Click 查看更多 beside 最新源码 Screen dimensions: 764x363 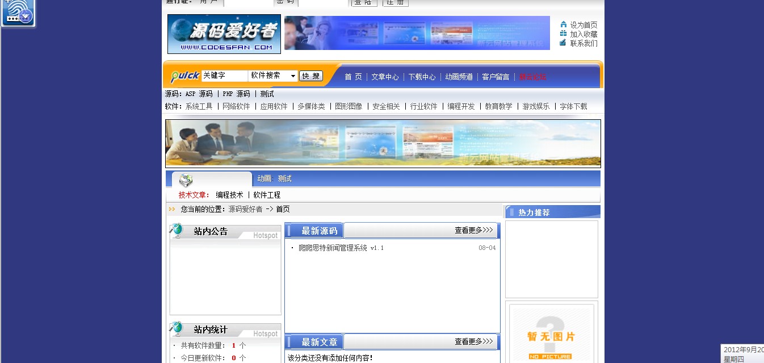point(473,230)
